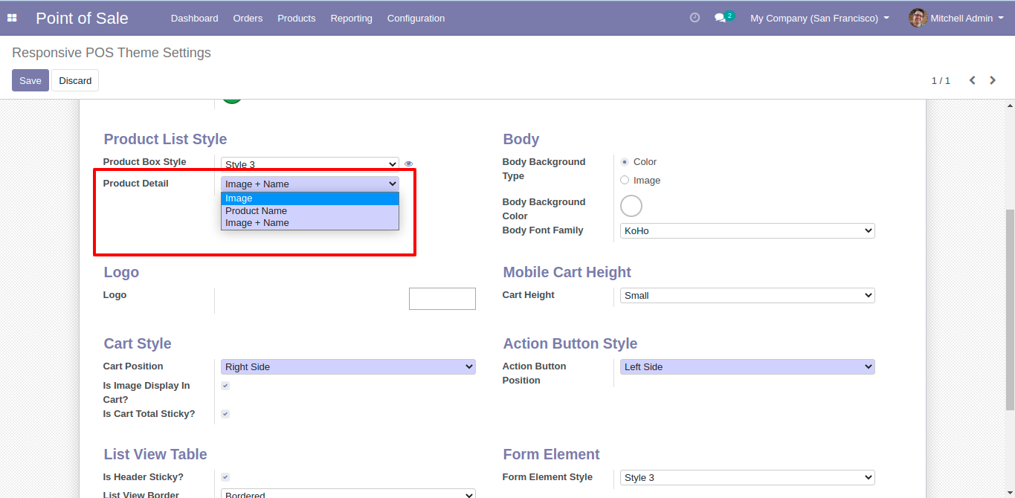Open Cart Position dropdown

click(x=348, y=367)
